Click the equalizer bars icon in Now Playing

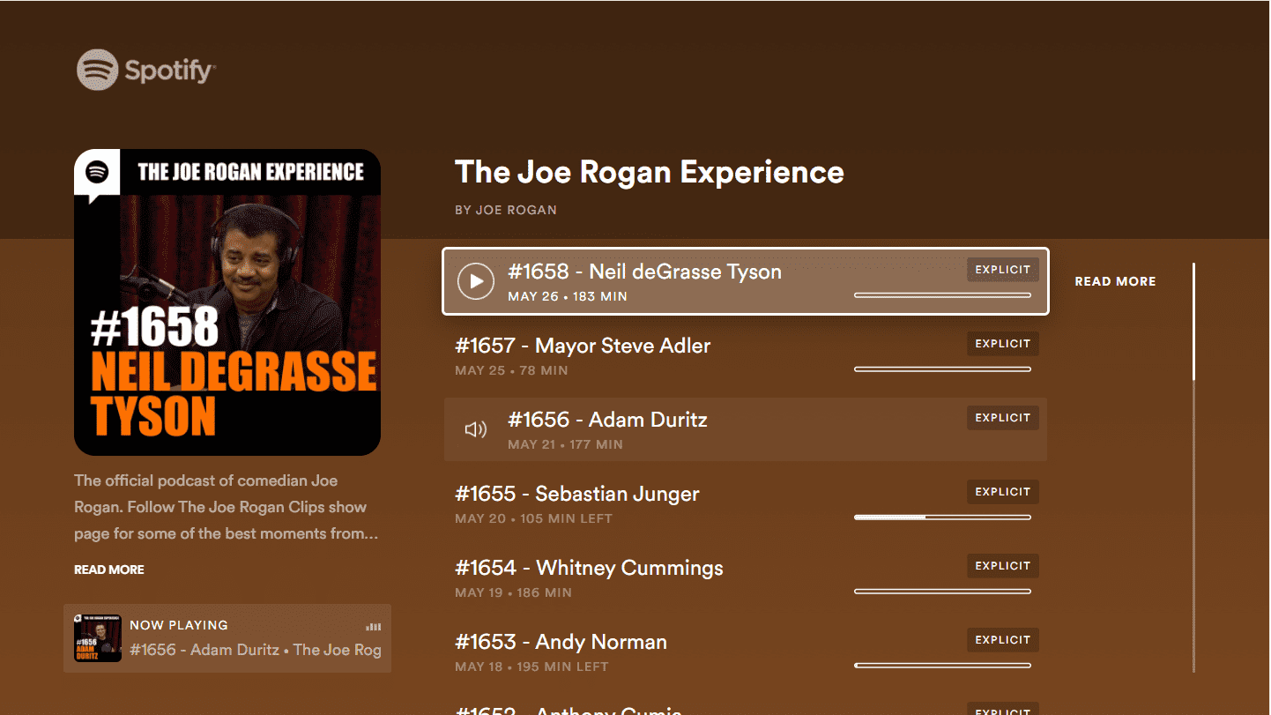374,627
